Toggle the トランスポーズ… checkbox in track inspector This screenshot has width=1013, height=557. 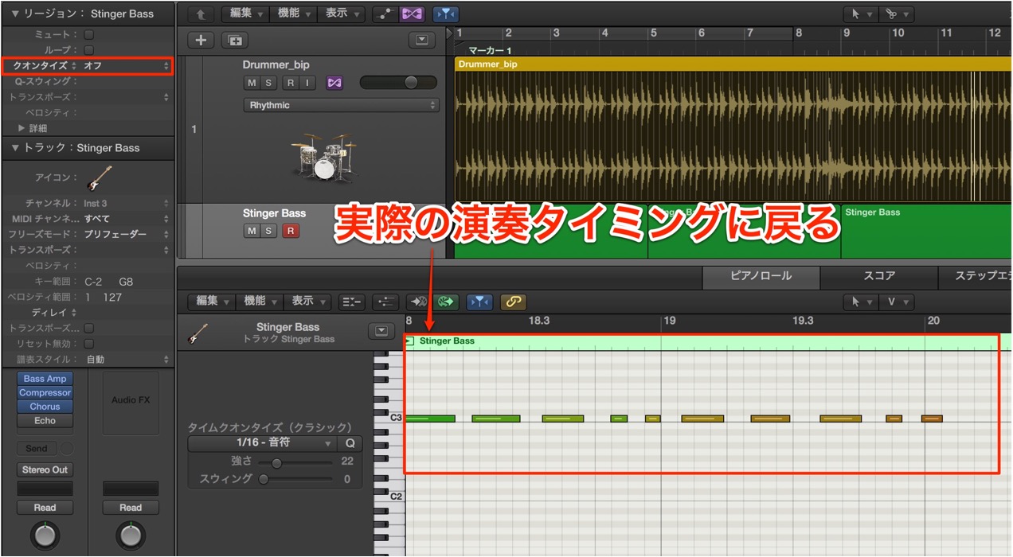[x=89, y=328]
